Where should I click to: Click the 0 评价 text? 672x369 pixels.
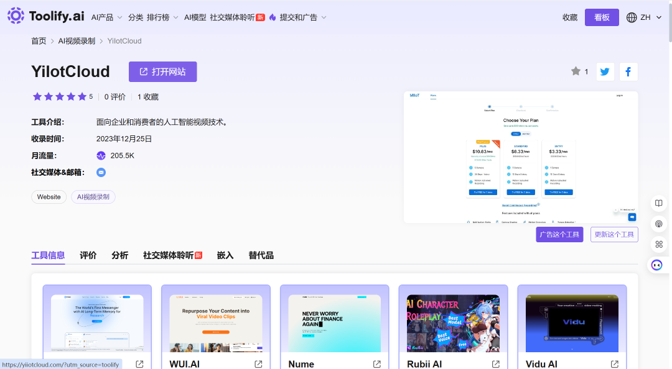(115, 97)
